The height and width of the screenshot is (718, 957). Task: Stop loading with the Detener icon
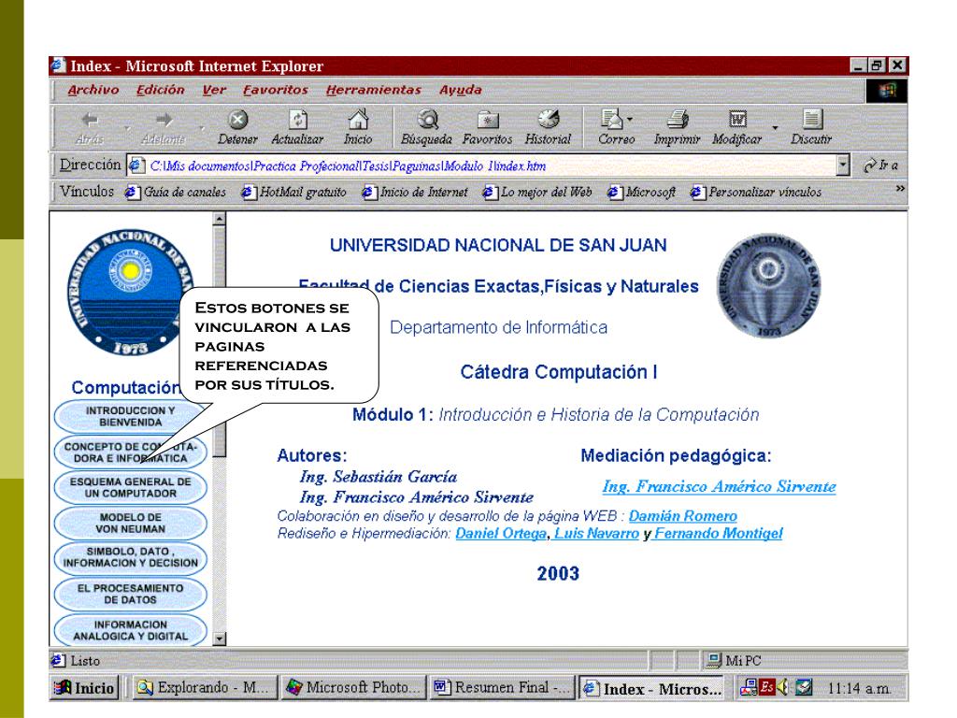pos(237,127)
